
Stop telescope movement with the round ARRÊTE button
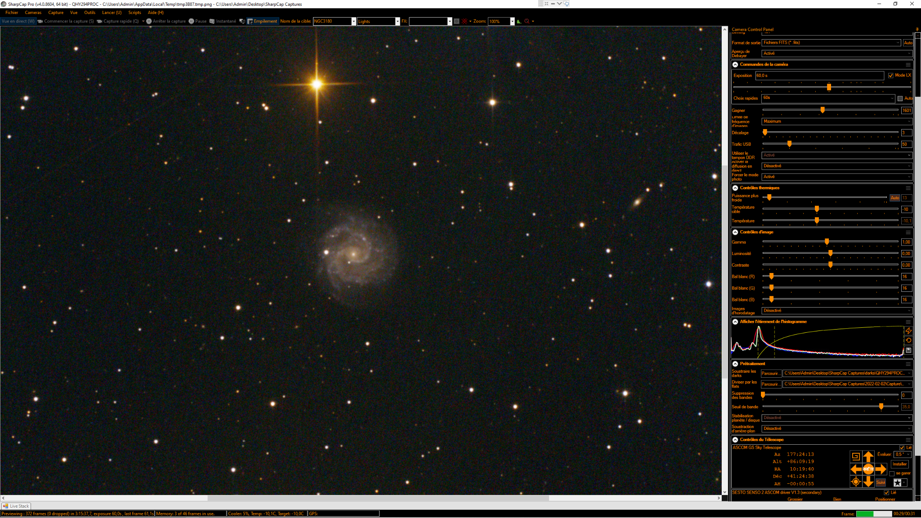click(x=868, y=469)
